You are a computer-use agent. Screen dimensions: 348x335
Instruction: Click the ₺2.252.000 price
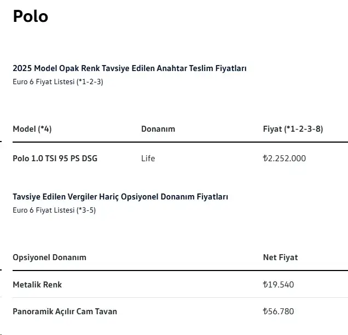click(x=285, y=158)
